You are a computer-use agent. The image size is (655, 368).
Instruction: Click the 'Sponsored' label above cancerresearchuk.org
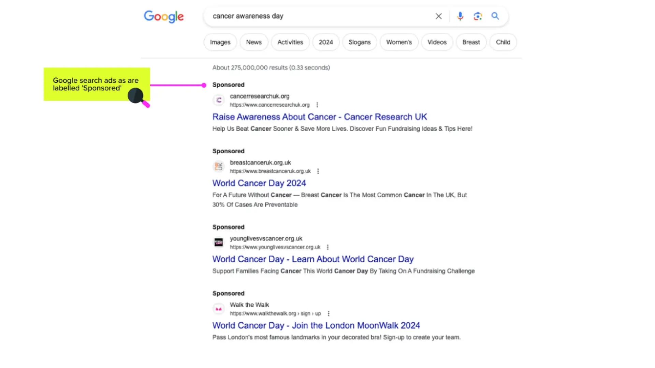point(228,85)
